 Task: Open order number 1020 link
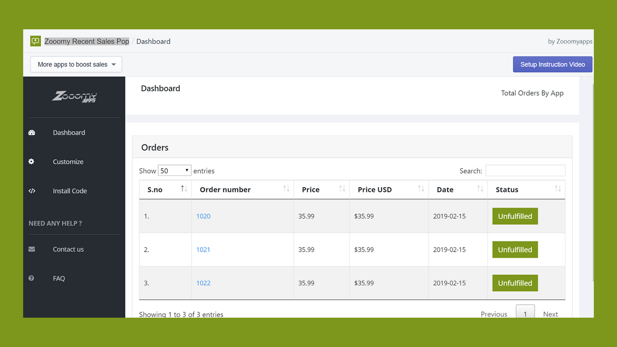203,216
